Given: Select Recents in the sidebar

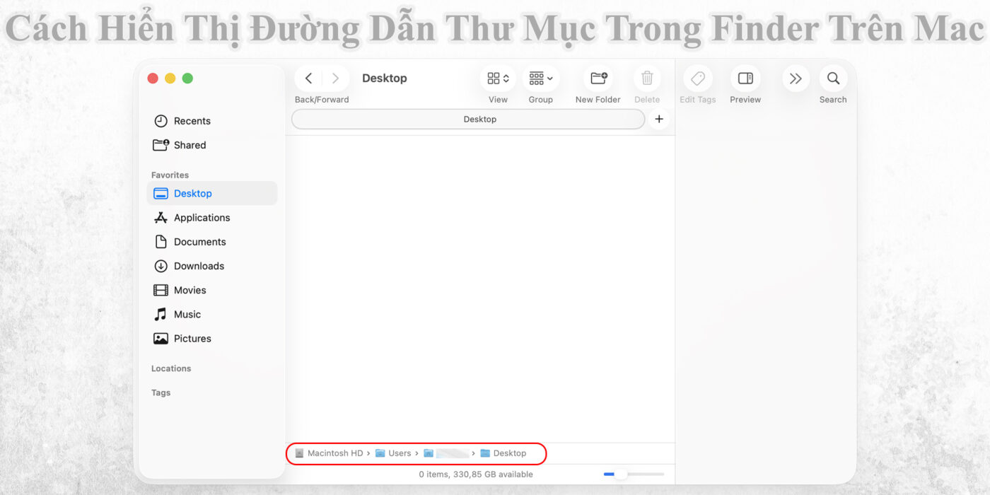Looking at the screenshot, I should (x=192, y=120).
